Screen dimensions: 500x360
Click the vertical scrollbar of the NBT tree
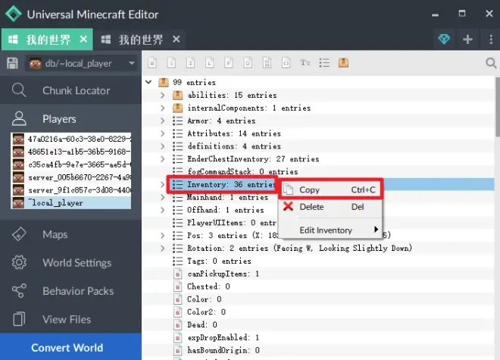point(498,107)
